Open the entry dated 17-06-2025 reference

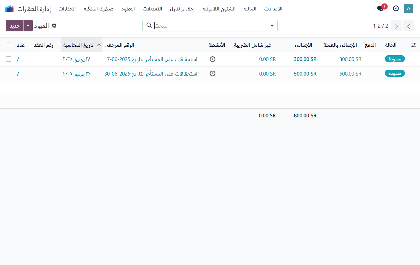151,59
